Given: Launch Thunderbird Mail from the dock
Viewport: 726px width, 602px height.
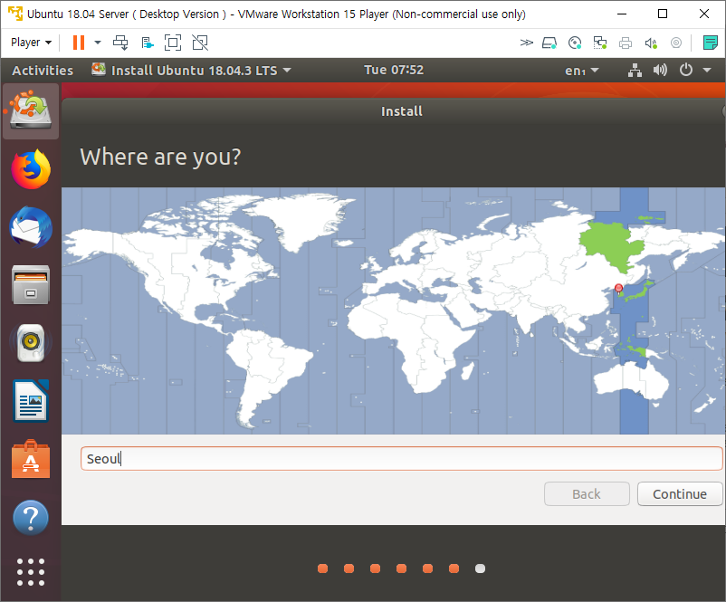Looking at the screenshot, I should pos(31,227).
